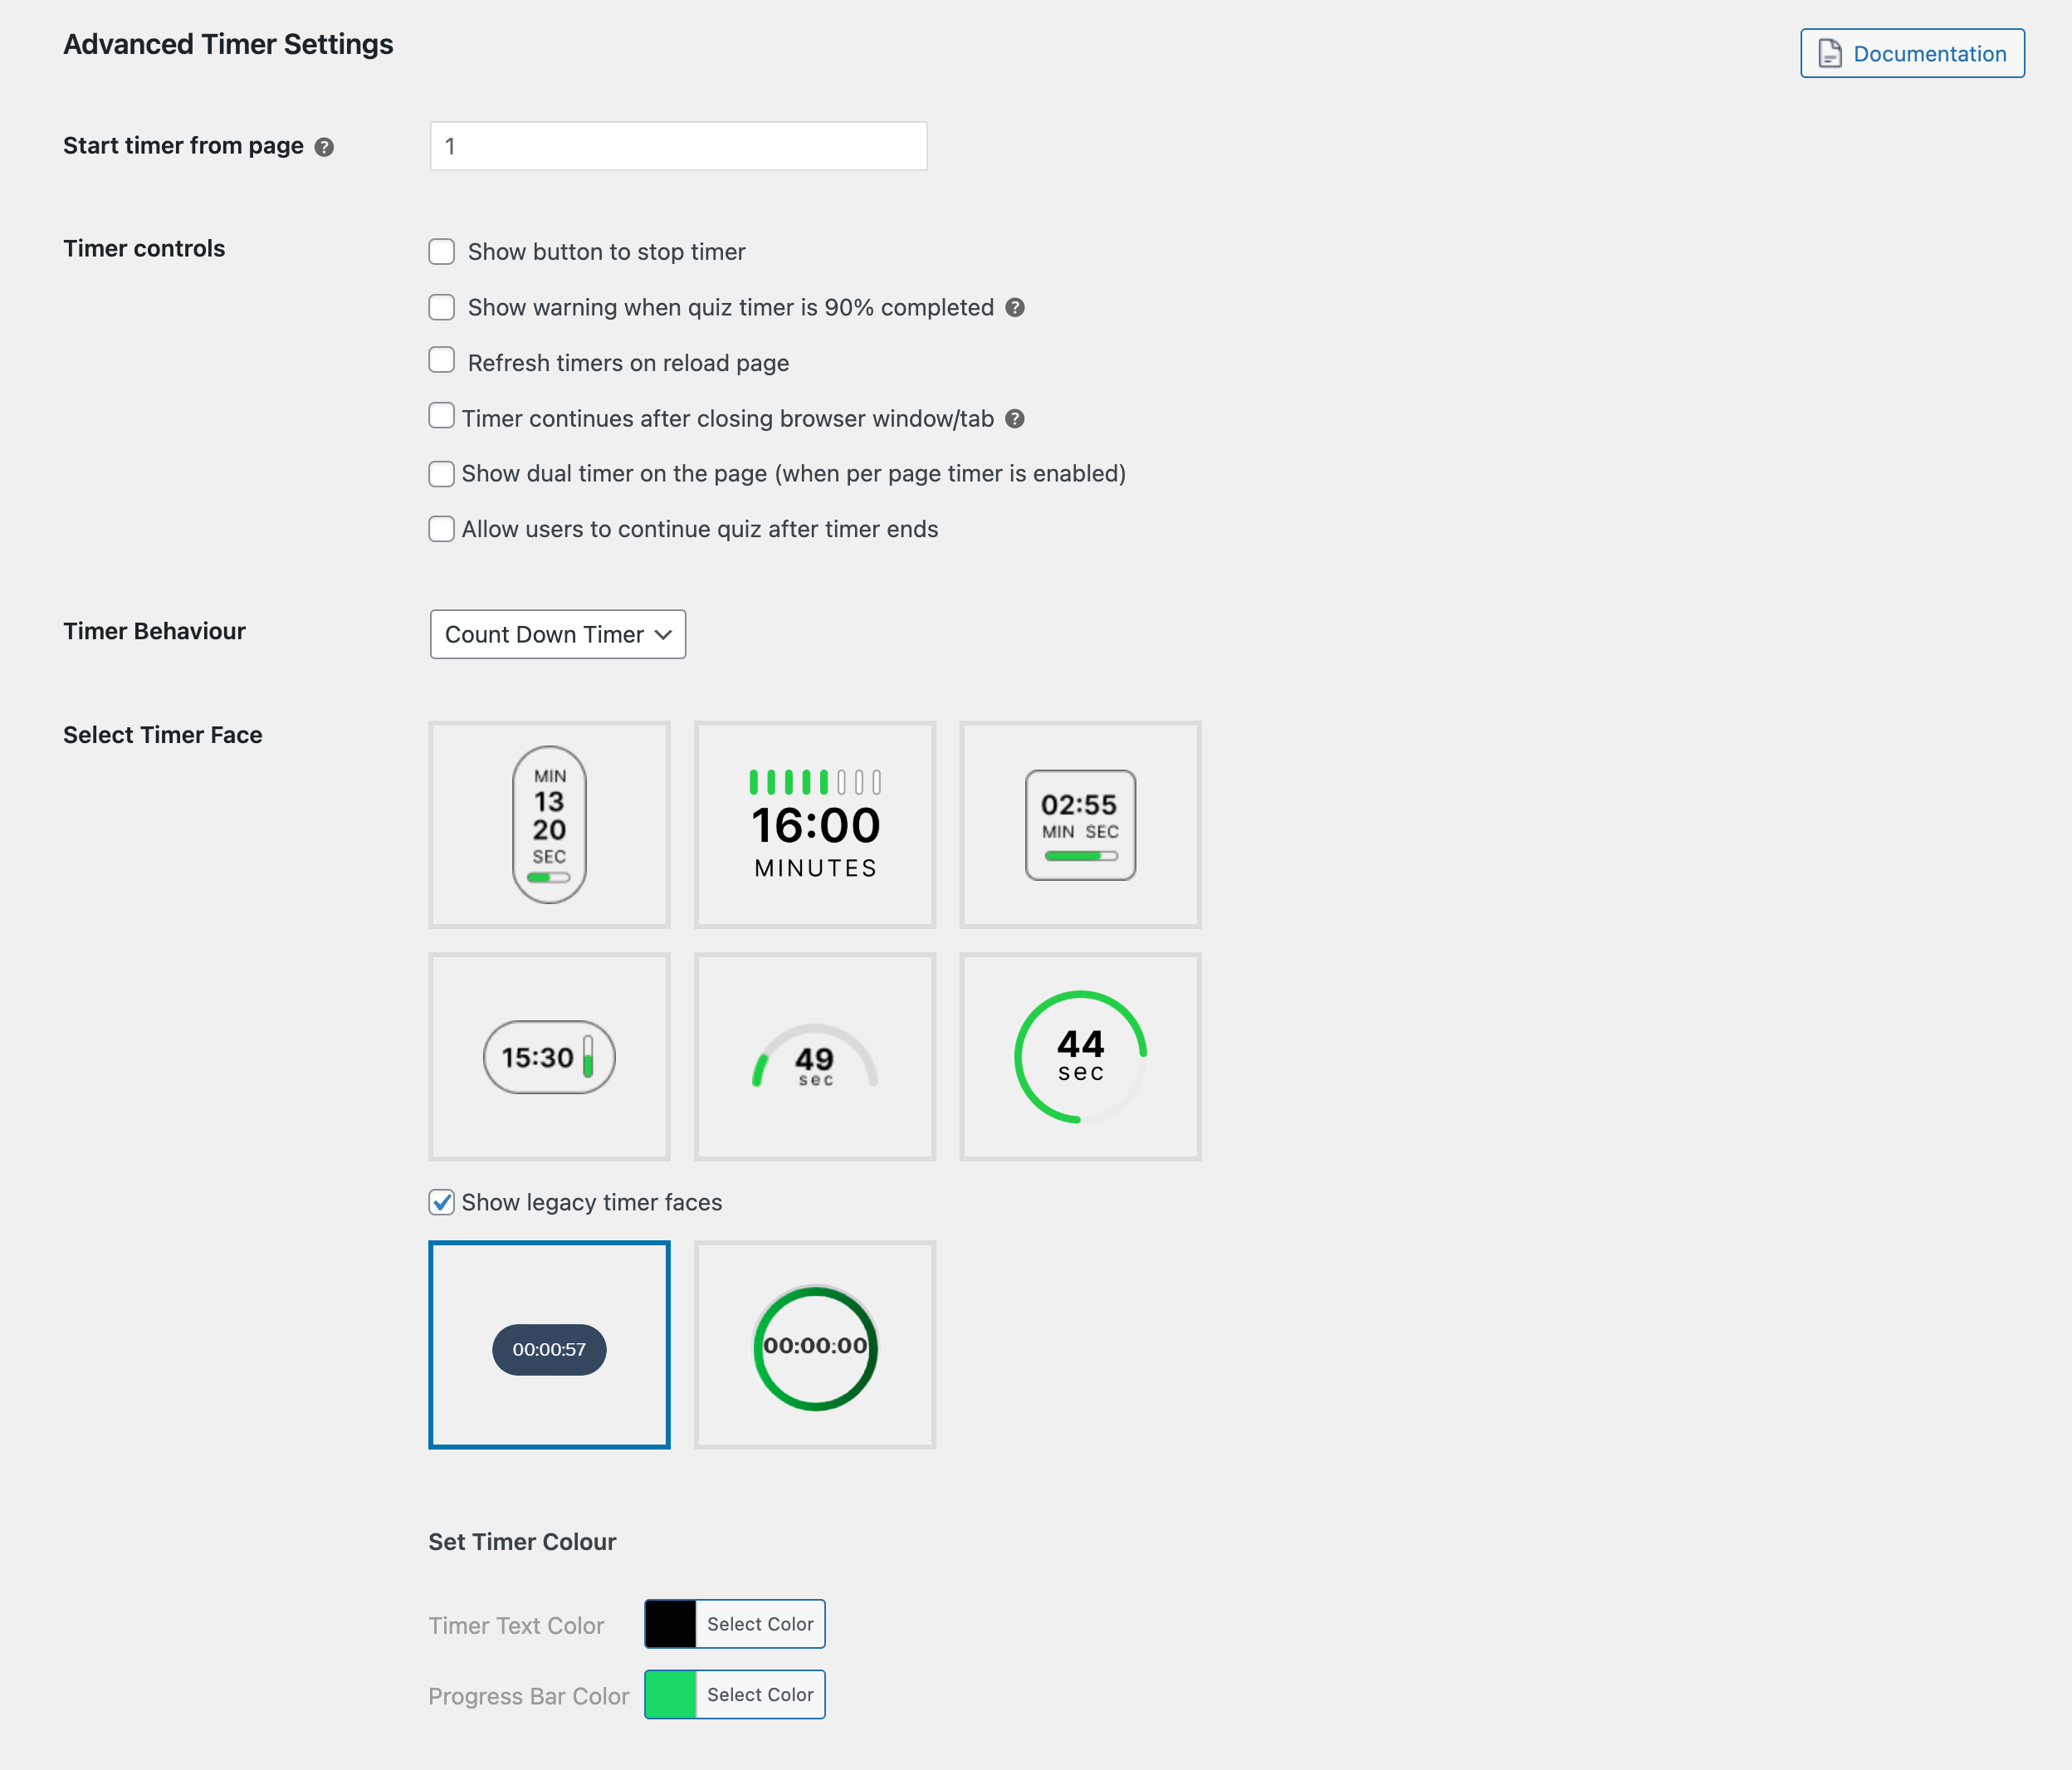This screenshot has width=2072, height=1770.
Task: Select the analog watch timer face
Action: [813, 1055]
